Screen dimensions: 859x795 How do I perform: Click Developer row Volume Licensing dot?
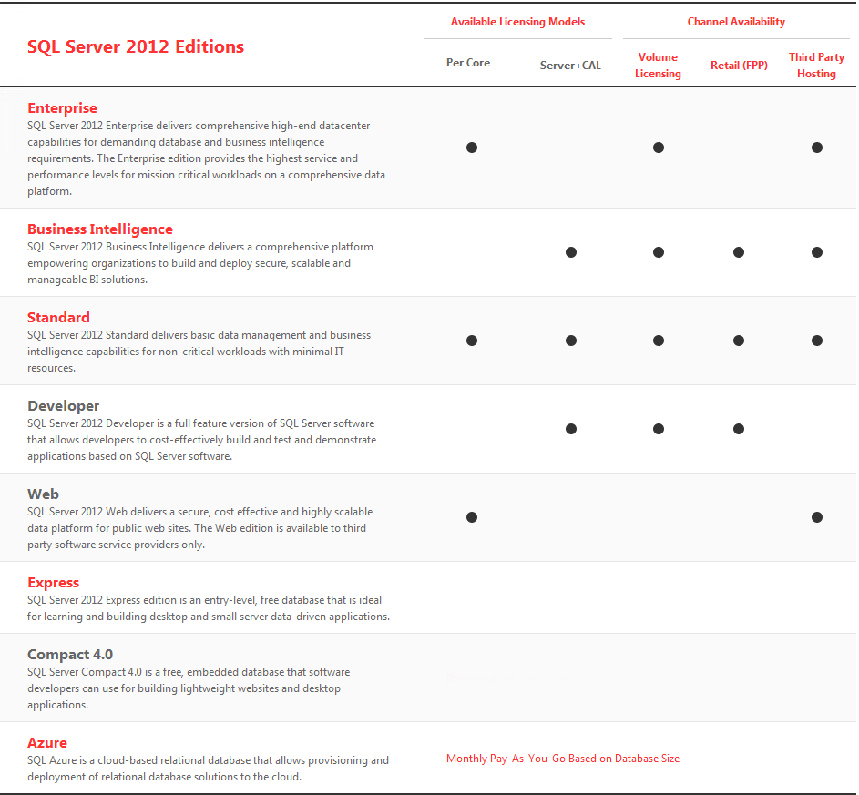point(659,429)
